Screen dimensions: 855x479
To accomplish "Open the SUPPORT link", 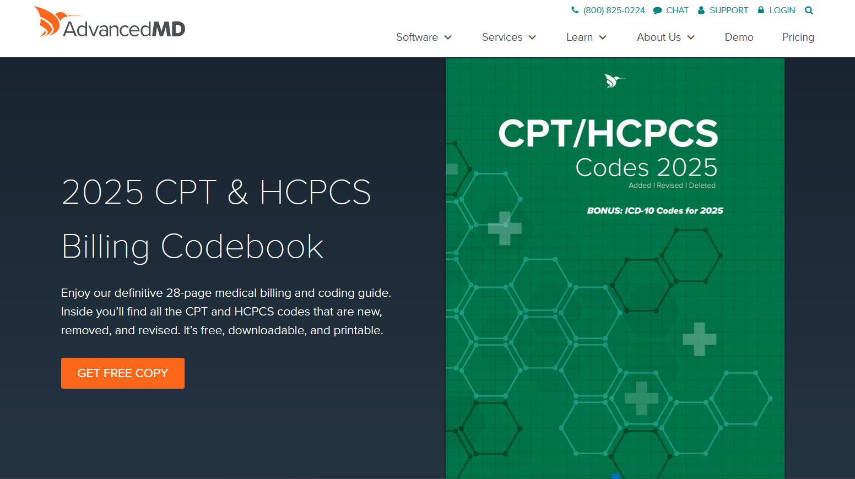I will tap(729, 10).
